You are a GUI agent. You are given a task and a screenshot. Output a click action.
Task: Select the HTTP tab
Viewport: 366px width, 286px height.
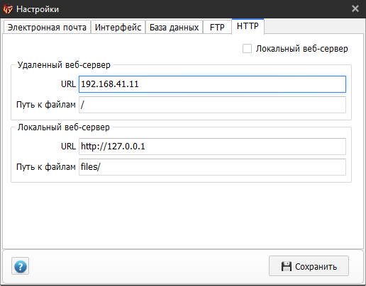tap(248, 26)
